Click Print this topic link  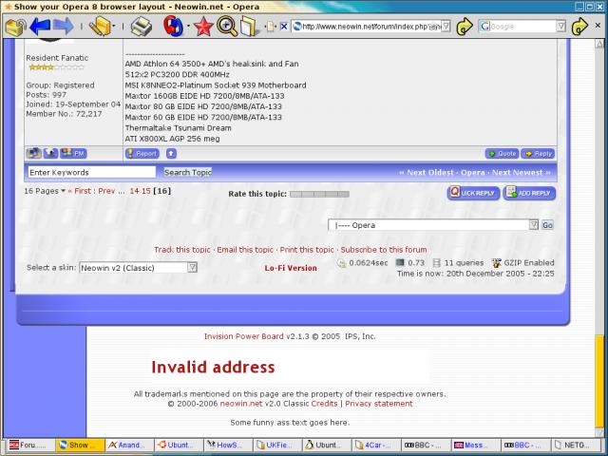(x=307, y=250)
